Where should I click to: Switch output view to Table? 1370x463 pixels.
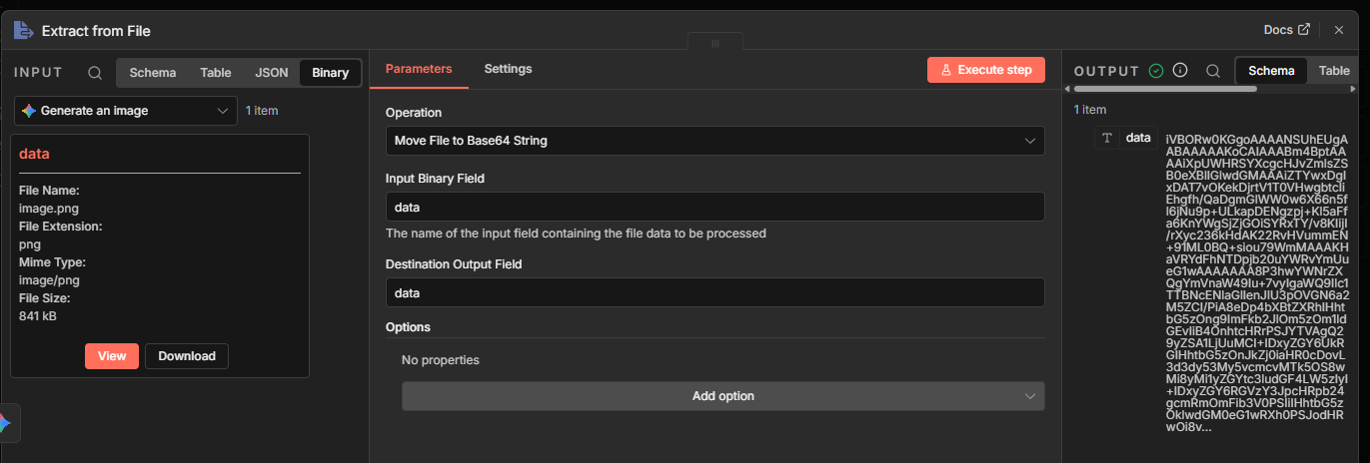1334,71
